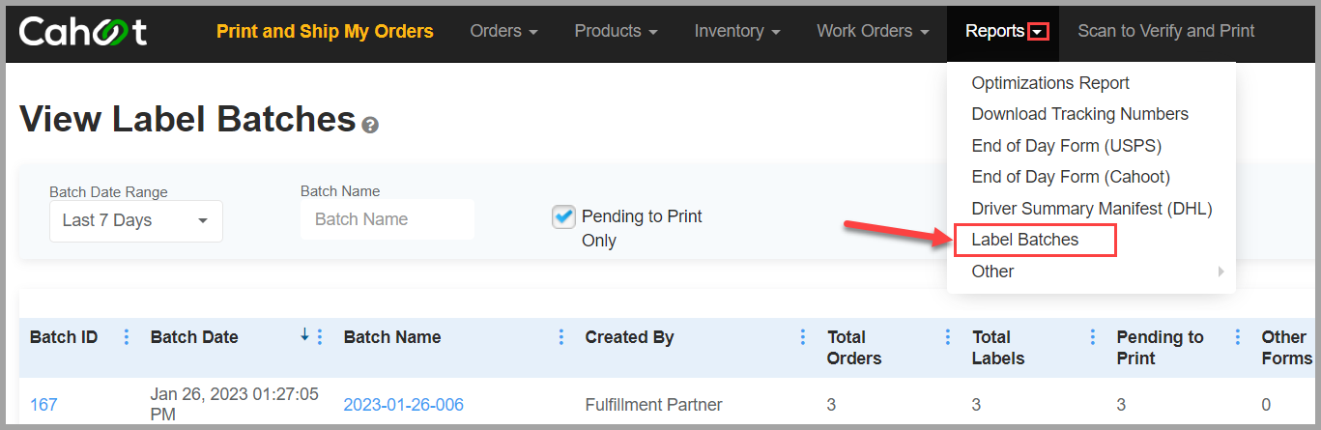Open Total Orders column options menu
1321x430 pixels.
[948, 337]
